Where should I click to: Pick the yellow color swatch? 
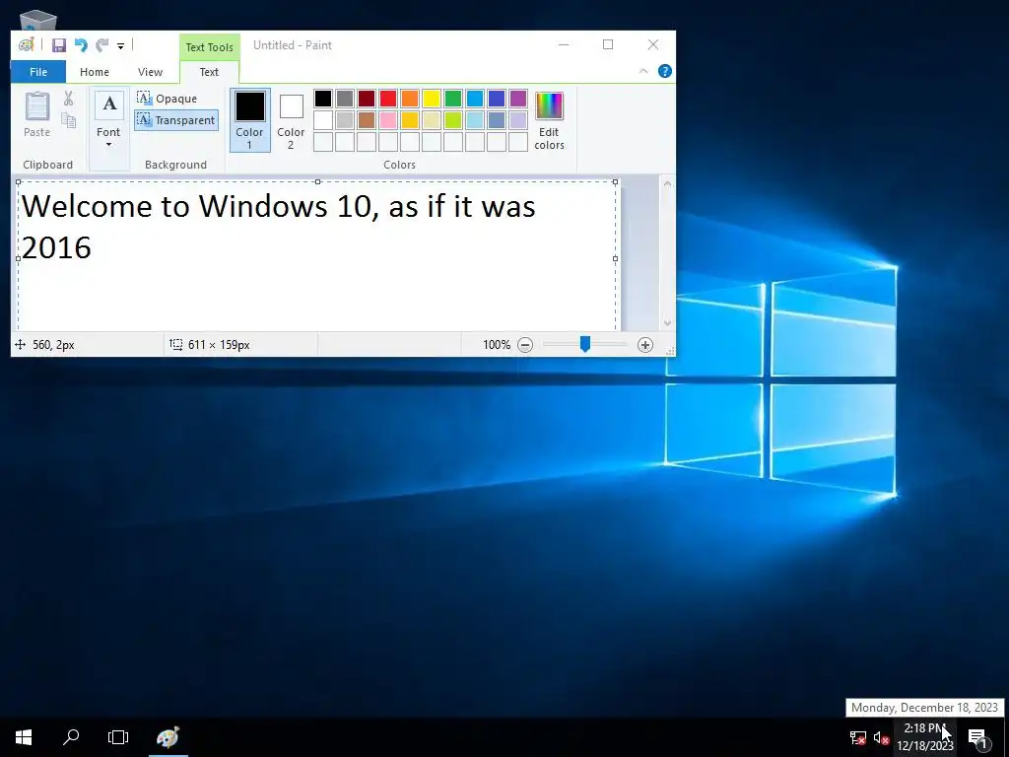[432, 99]
